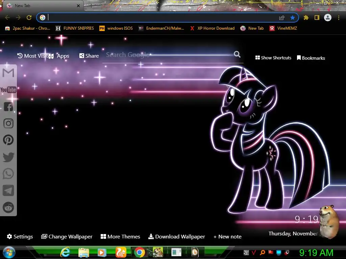Open More Themes

[x=120, y=236]
